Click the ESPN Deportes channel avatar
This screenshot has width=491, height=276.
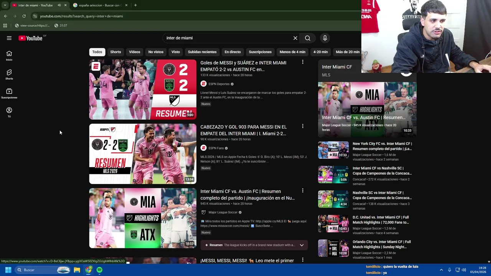(203, 84)
